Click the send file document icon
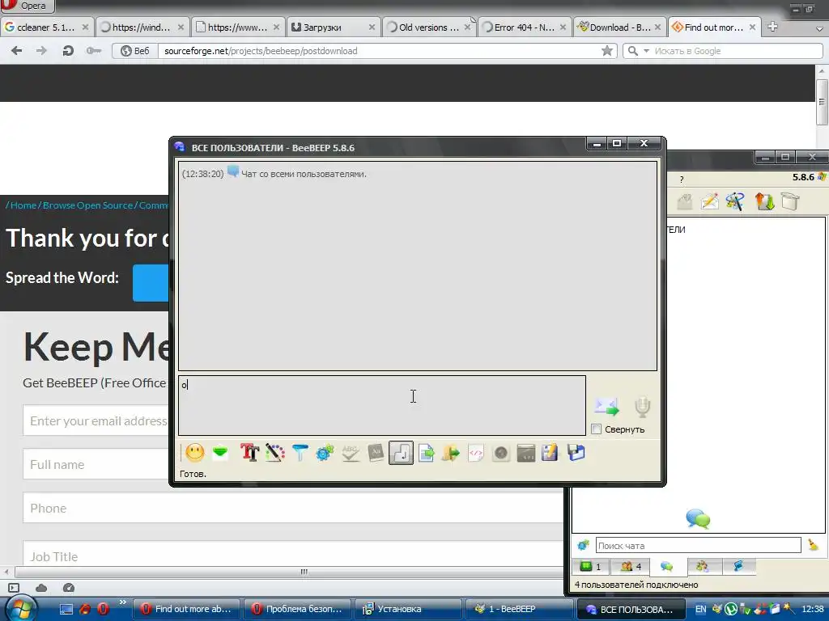829x621 pixels. click(426, 453)
